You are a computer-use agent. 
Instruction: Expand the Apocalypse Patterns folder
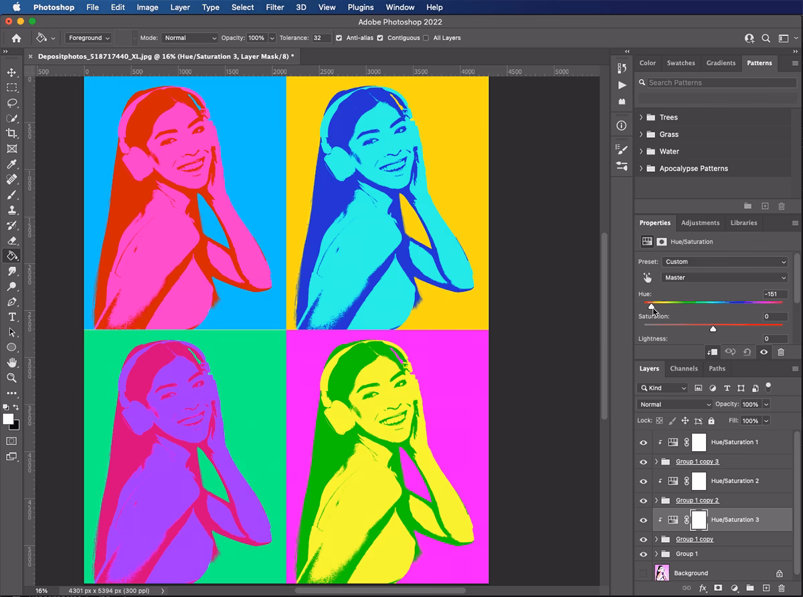[x=640, y=168]
